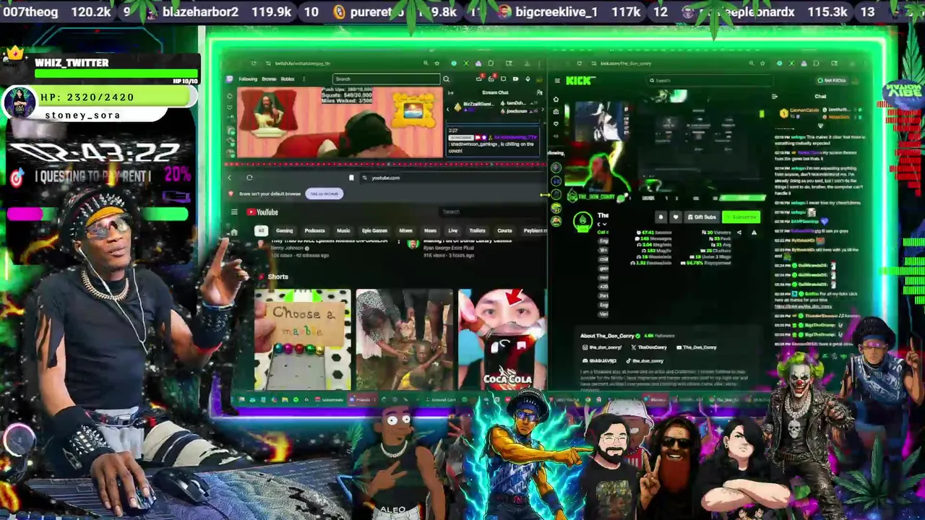Viewport: 925px width, 520px height.
Task: Open Roblox link in Twitch nav
Action: [x=288, y=79]
